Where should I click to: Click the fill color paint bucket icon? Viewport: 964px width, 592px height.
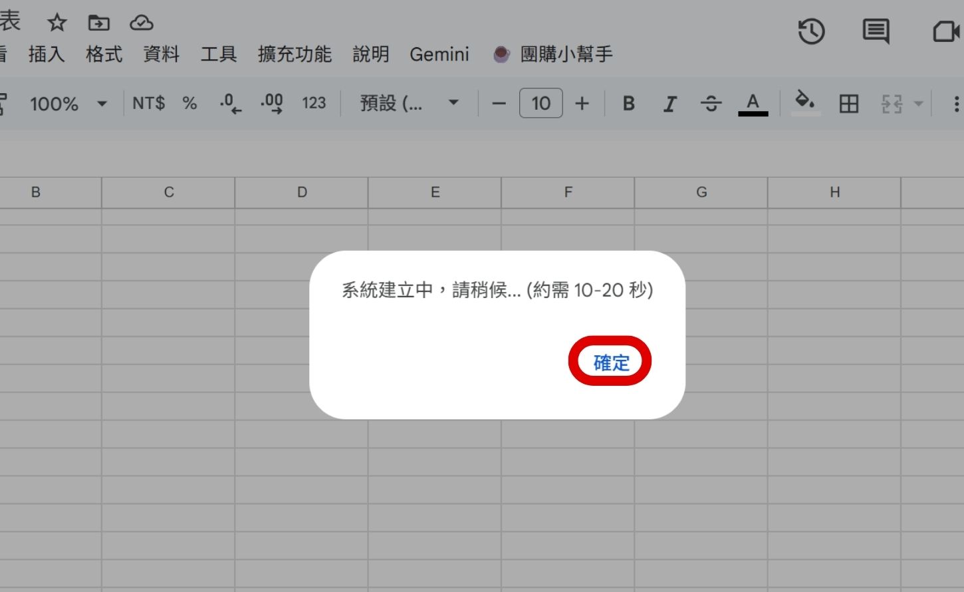point(805,103)
